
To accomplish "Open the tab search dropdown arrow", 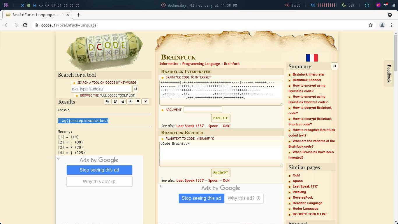I will coord(390,15).
